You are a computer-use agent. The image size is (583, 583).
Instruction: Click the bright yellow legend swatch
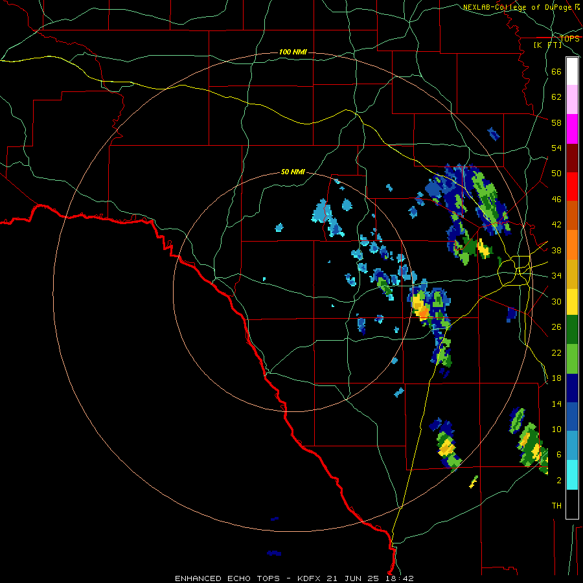tap(572, 302)
